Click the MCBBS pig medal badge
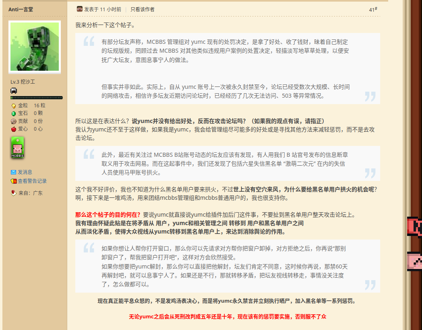 coord(17,147)
